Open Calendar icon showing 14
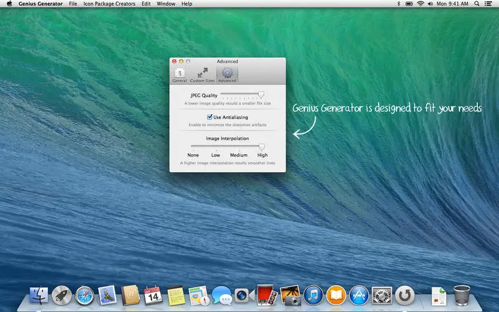The width and height of the screenshot is (499, 312). point(153,295)
